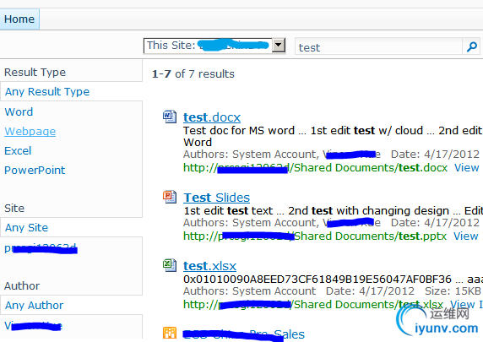Open the This Site scope dropdown arrow
Image resolution: width=483 pixels, height=342 pixels.
click(279, 46)
